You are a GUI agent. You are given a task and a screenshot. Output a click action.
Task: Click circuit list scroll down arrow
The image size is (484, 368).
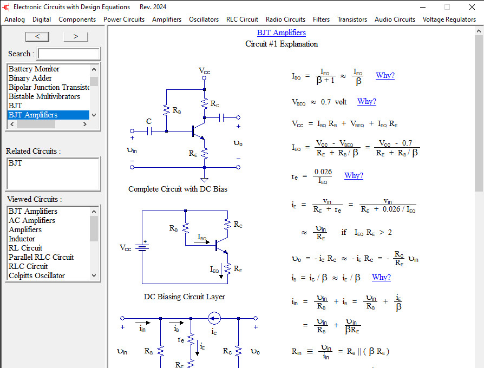tap(94, 115)
